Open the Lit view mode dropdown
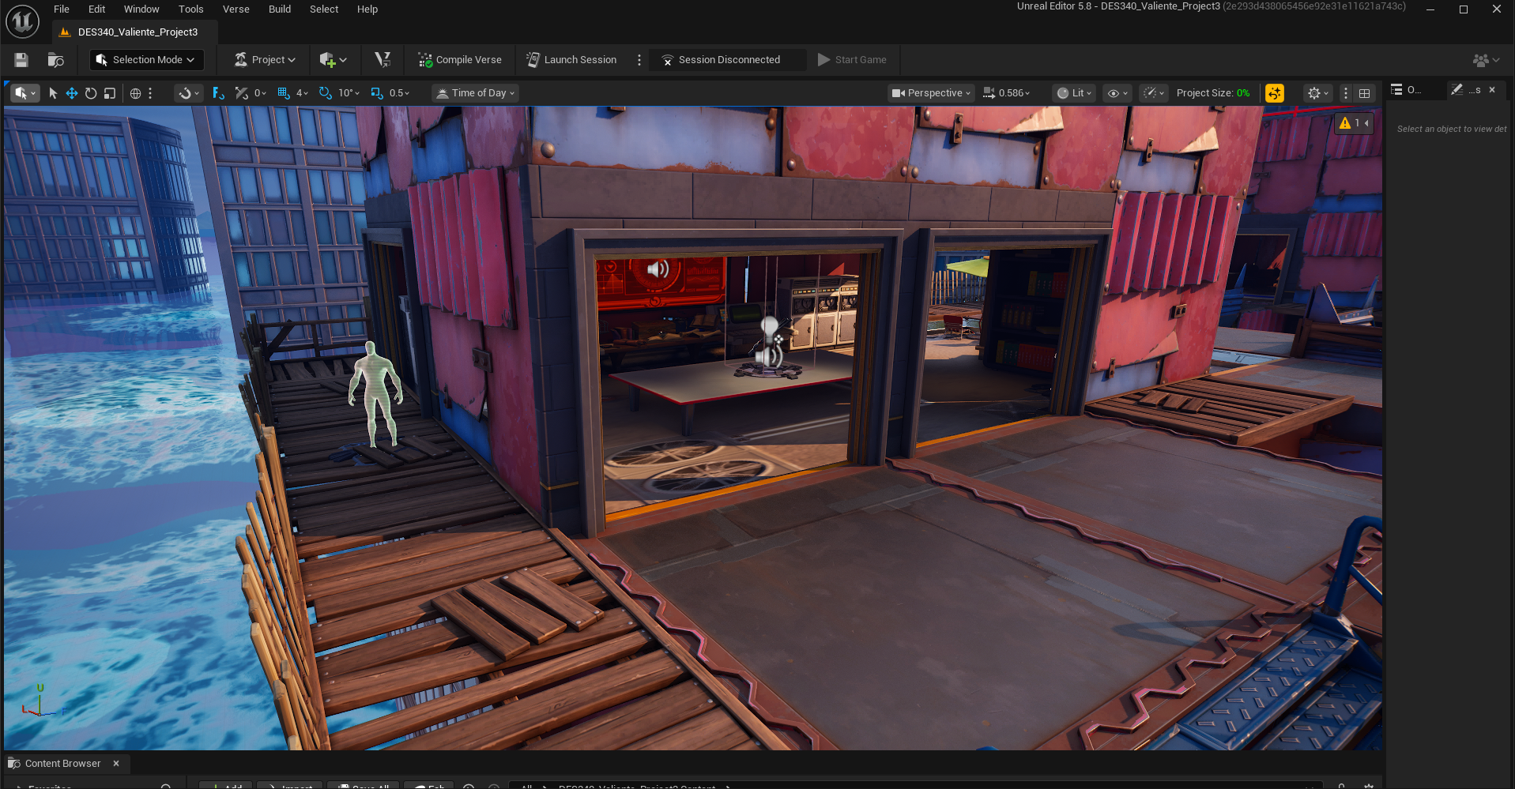The image size is (1515, 789). click(1075, 93)
